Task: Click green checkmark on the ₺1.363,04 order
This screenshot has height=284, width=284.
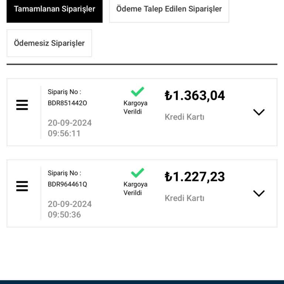Action: 138,91
